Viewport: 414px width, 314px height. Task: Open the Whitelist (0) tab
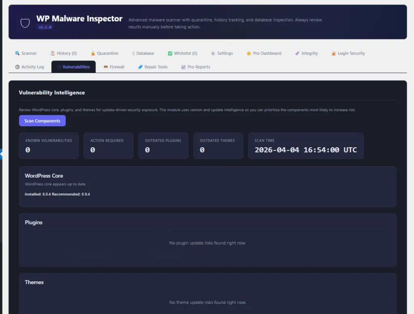(x=182, y=53)
